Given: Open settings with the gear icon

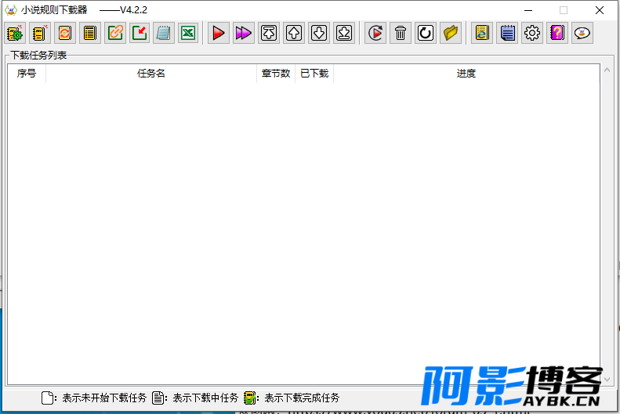Looking at the screenshot, I should (x=532, y=33).
